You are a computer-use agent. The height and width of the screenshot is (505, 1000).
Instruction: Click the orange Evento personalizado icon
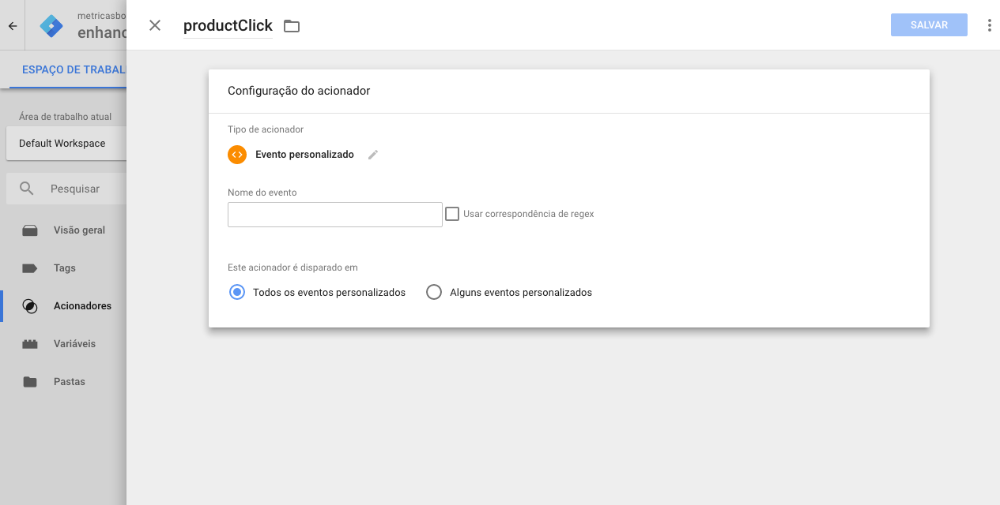point(237,155)
